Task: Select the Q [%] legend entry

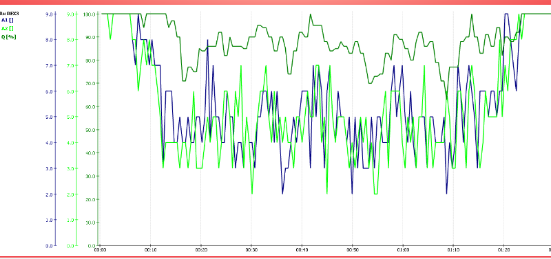Action: (x=9, y=36)
